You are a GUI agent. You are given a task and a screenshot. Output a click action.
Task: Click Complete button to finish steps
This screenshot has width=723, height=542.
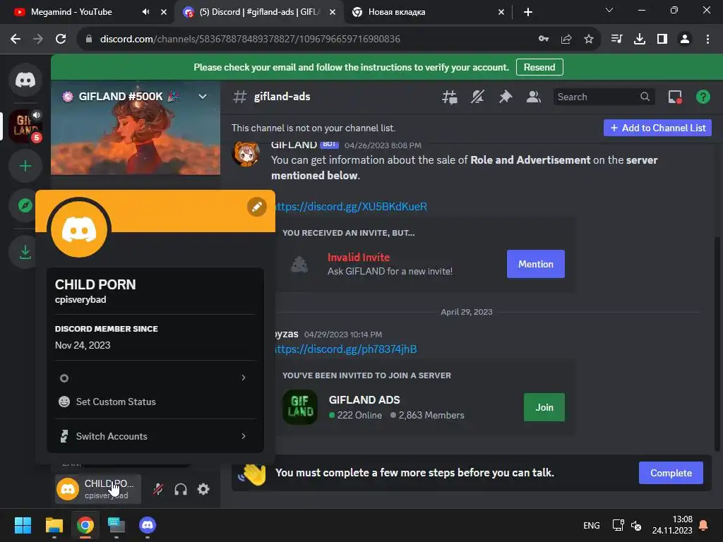point(671,473)
